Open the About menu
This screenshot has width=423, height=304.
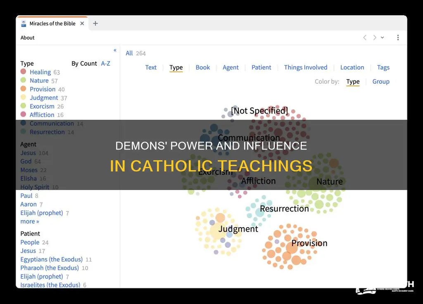pyautogui.click(x=28, y=38)
